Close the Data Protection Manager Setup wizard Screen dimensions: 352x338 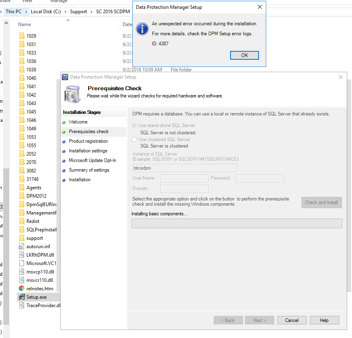340,77
